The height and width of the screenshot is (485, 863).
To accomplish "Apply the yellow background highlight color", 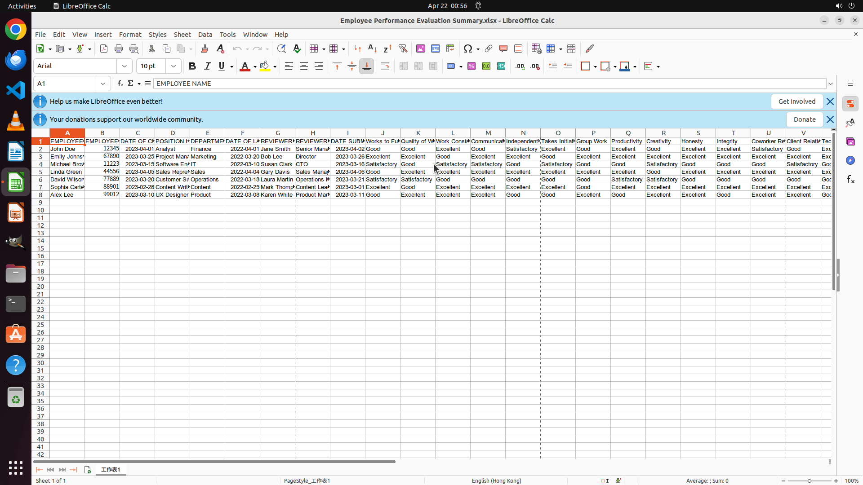I will 265,66.
